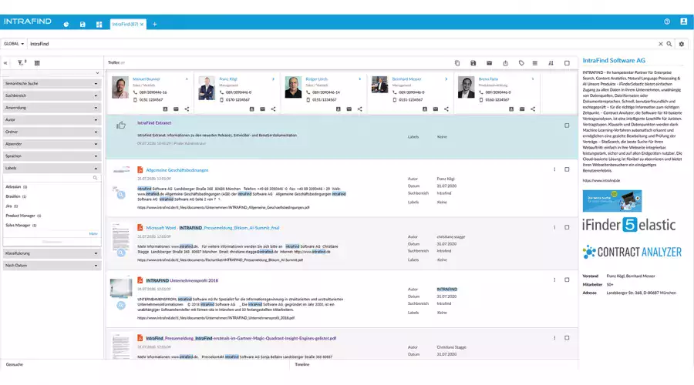
Task: Expand the Sprachen filter
Action: point(52,156)
